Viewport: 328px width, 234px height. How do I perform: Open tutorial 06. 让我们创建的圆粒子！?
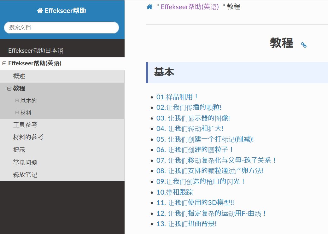[195, 150]
